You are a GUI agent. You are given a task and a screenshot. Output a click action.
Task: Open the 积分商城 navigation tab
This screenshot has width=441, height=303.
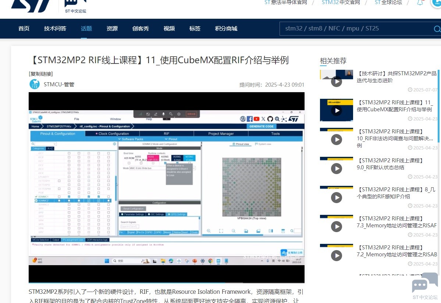click(226, 28)
